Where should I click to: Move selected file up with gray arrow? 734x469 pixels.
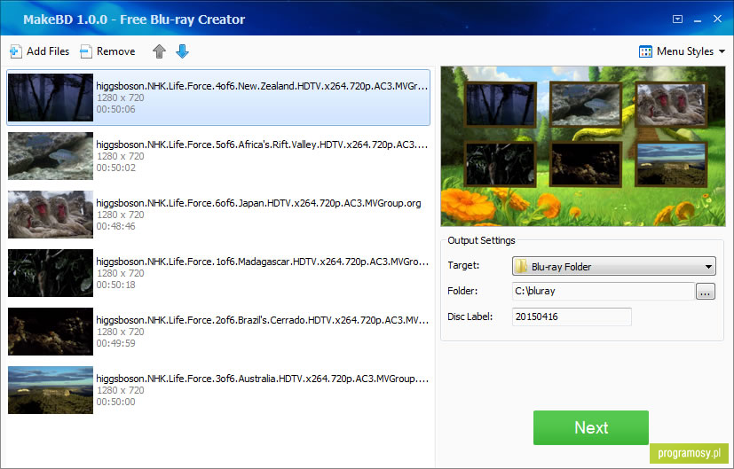[159, 51]
